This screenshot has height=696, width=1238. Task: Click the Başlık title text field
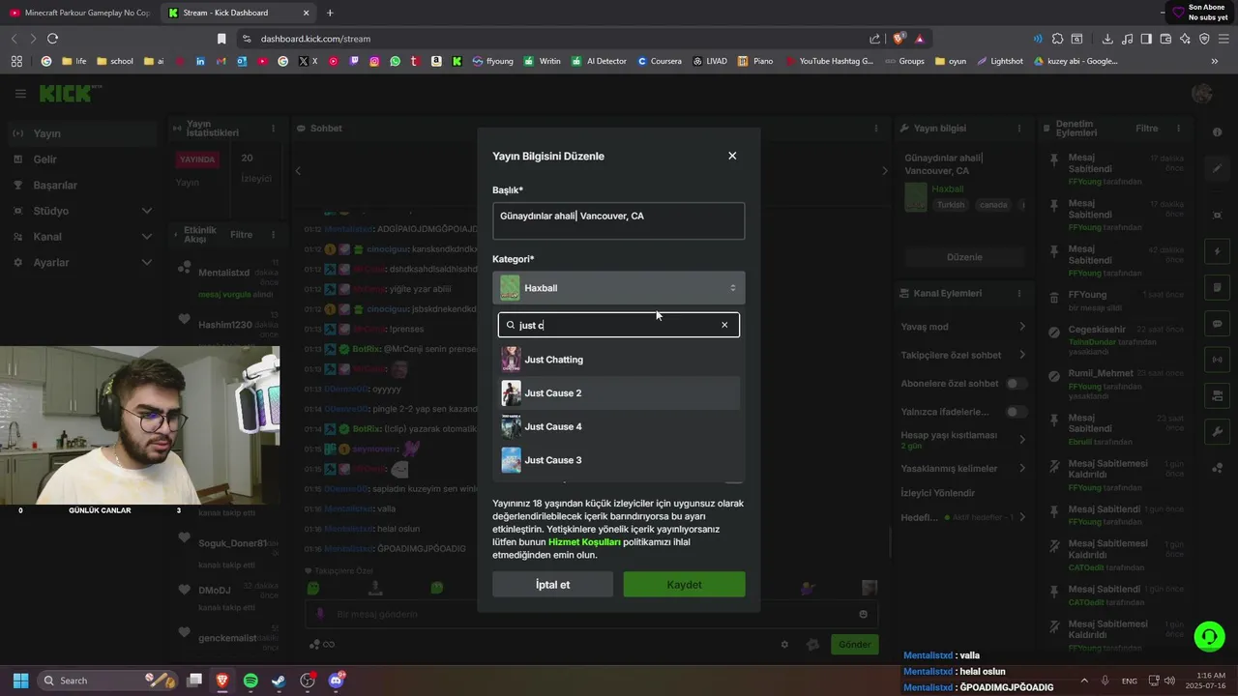point(619,220)
